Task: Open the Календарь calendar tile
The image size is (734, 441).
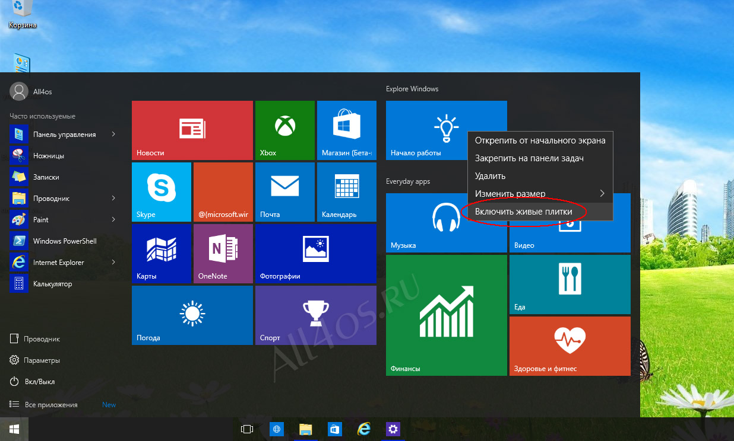Action: 347,192
